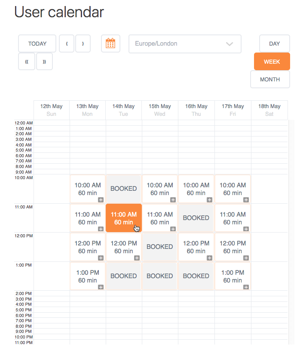
Task: Jump forward with double right arrow button
Action: [x=44, y=62]
